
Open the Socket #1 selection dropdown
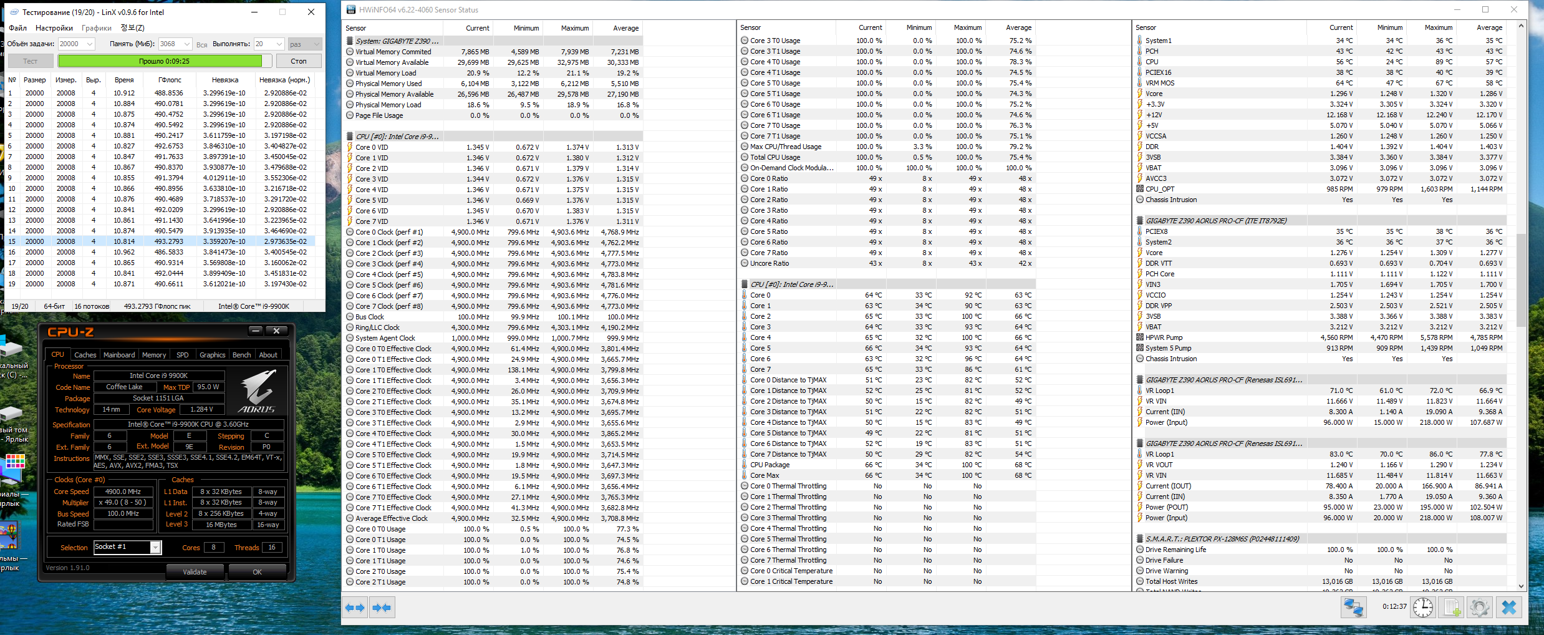[x=155, y=547]
